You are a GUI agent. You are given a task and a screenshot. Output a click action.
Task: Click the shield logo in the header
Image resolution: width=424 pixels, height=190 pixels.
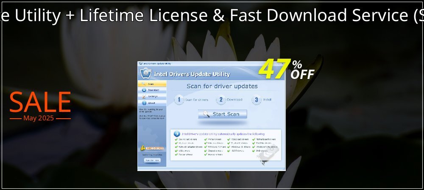coord(146,73)
